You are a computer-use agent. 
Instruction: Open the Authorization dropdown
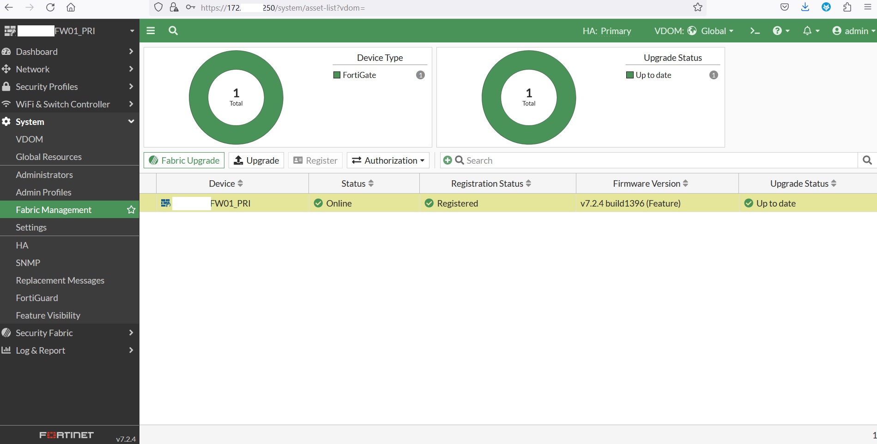click(388, 160)
